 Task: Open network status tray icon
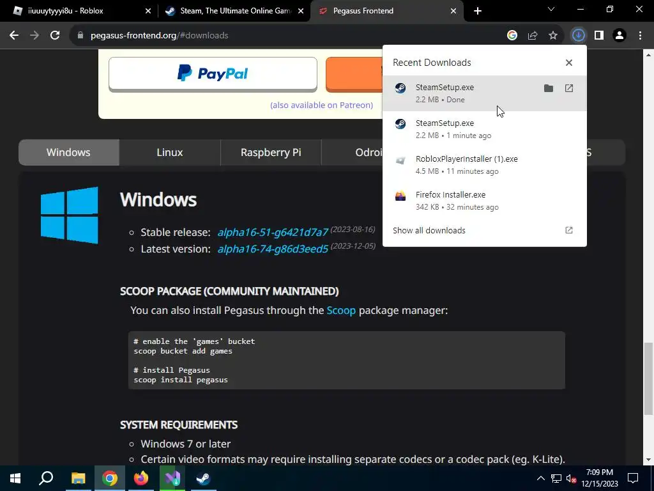[556, 478]
